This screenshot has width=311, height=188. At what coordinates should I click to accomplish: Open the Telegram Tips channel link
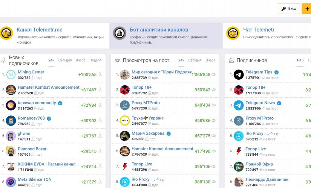click(259, 72)
